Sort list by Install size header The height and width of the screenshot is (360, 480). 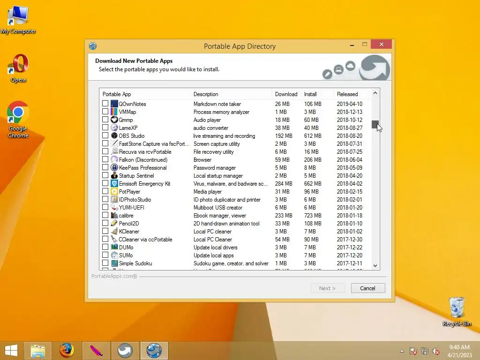click(317, 94)
